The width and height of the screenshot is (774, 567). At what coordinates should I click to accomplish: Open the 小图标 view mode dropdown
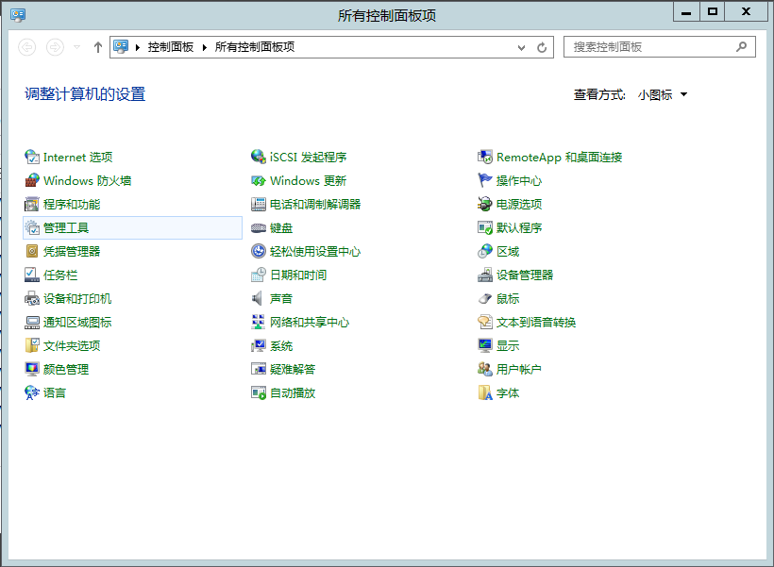click(663, 94)
